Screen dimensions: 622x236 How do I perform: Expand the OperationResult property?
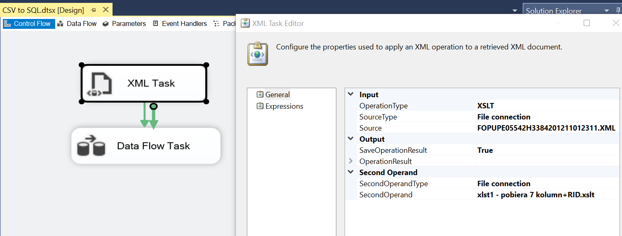click(x=351, y=161)
